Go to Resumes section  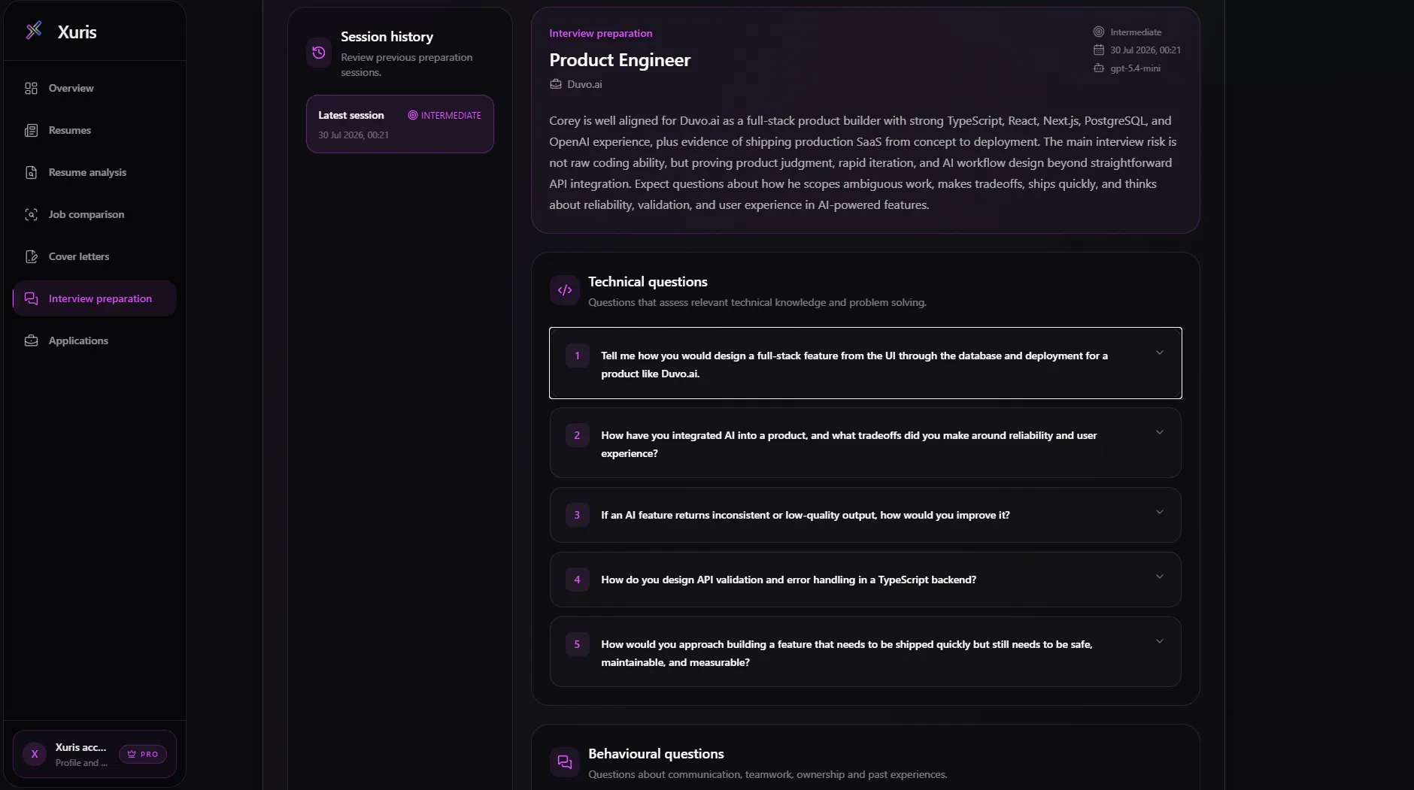[x=95, y=131]
